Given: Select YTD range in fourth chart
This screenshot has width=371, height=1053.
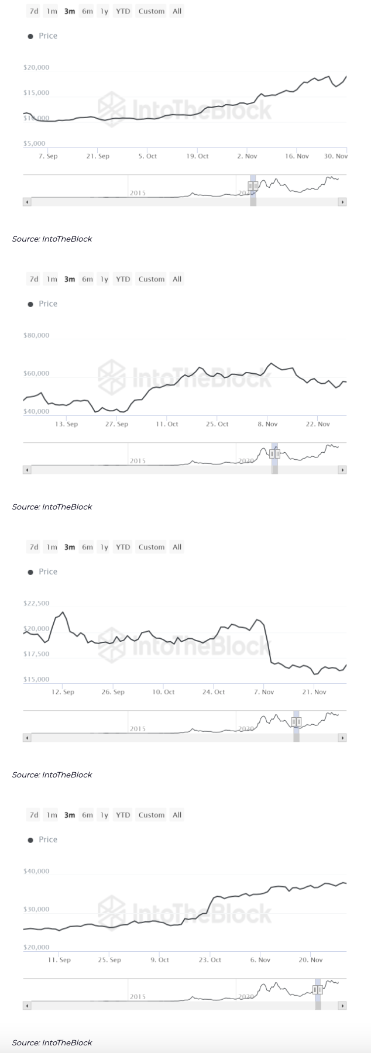Looking at the screenshot, I should point(123,815).
